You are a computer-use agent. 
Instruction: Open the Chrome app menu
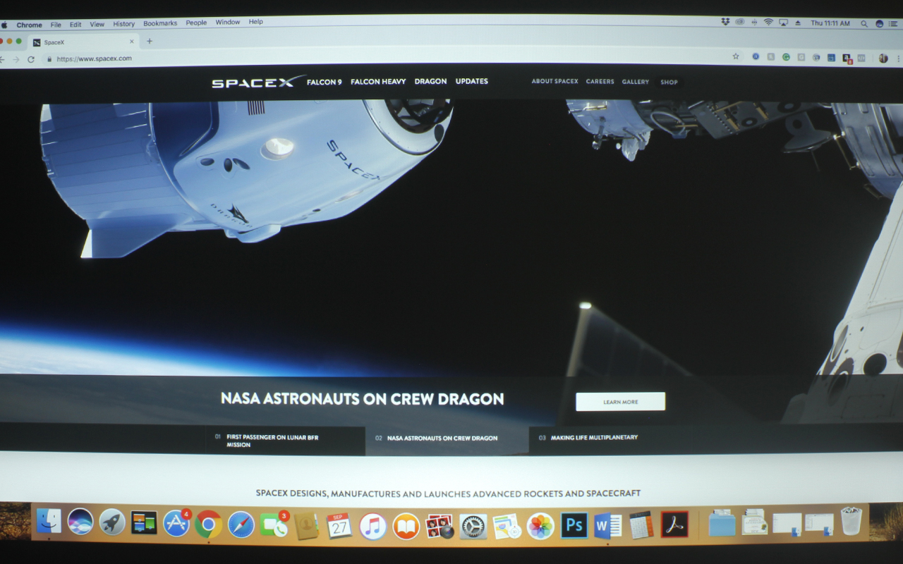pyautogui.click(x=30, y=25)
